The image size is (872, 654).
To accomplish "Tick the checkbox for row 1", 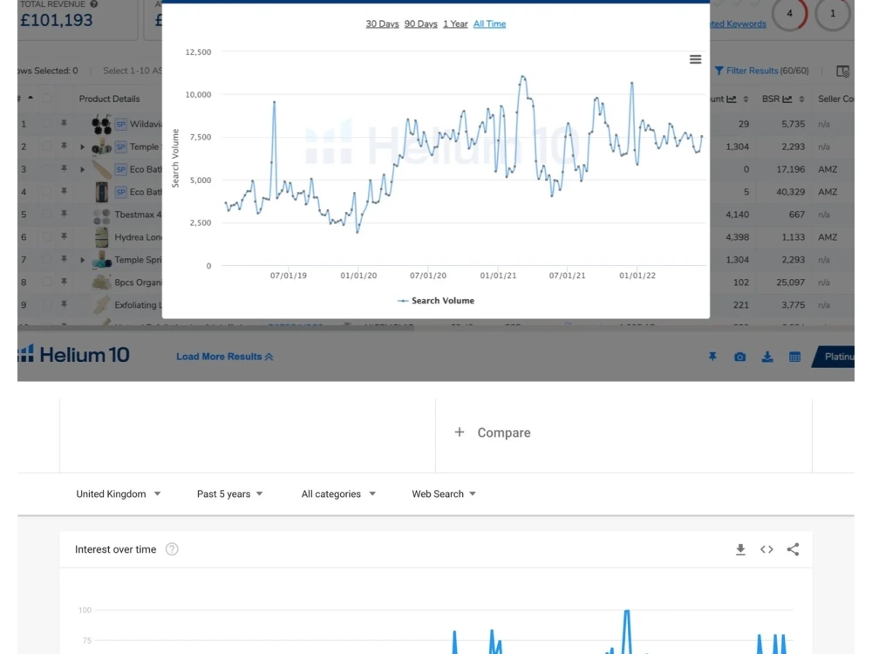I will pos(47,124).
